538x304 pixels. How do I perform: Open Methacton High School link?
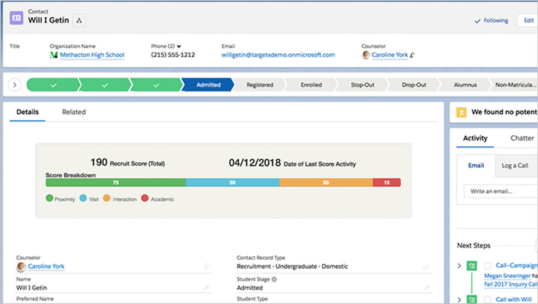(x=92, y=55)
